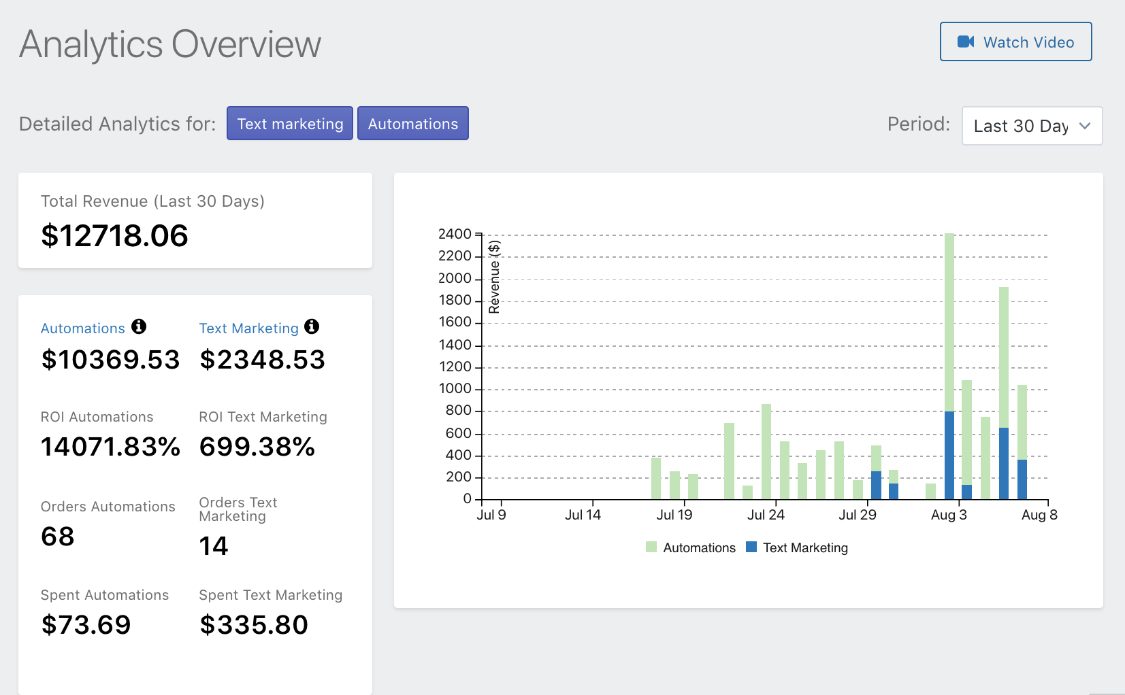
Task: Click the Jul 19 axis label
Action: click(674, 515)
